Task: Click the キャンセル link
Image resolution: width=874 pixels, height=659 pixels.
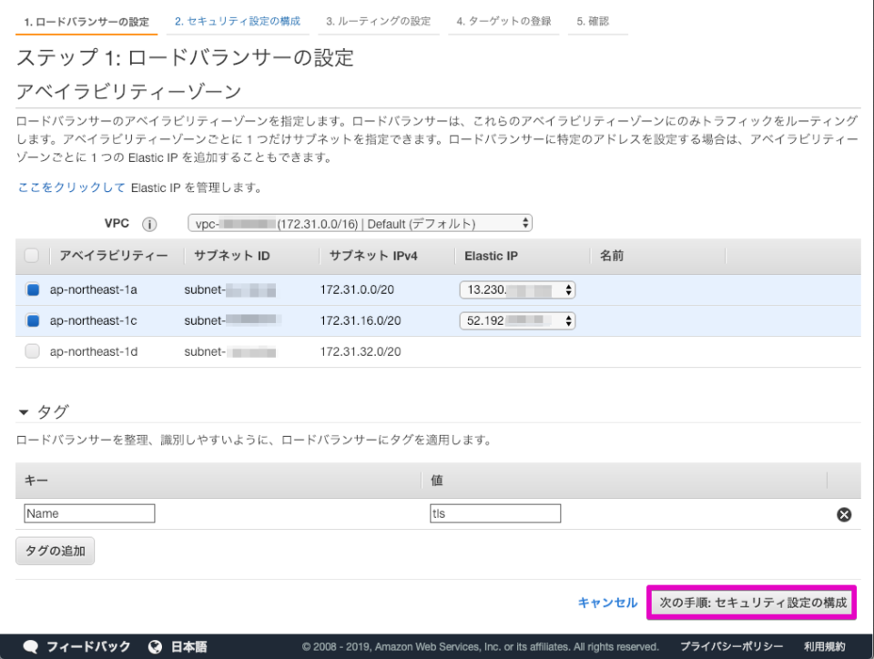Action: (x=606, y=603)
